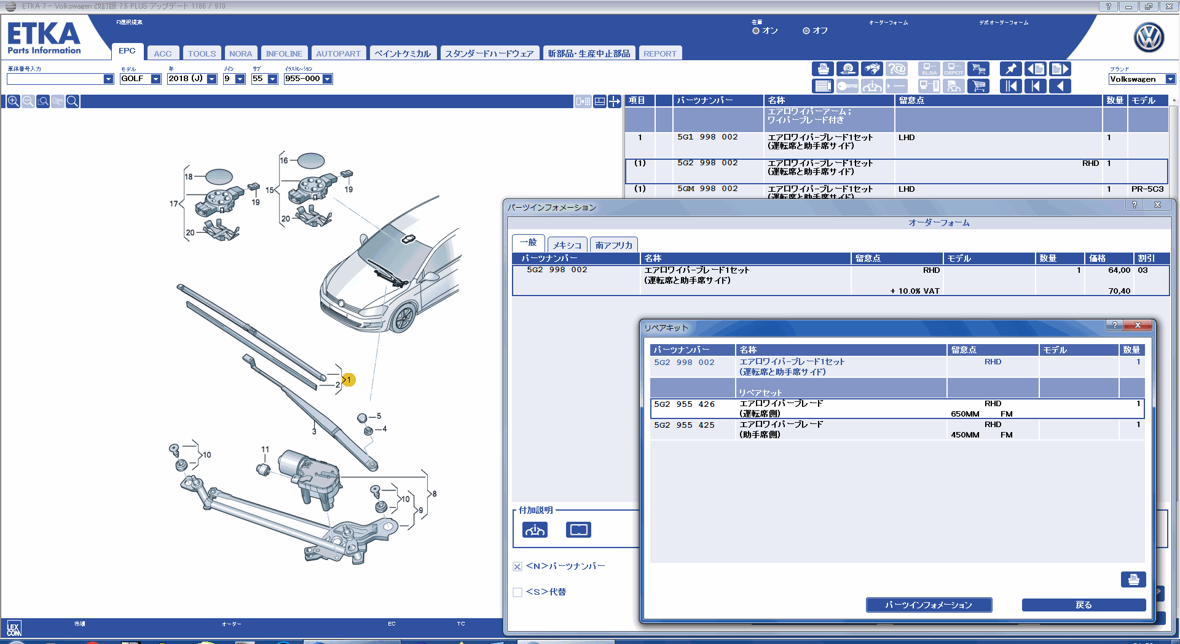Click the chassis number input field
This screenshot has width=1180, height=644.
(x=55, y=79)
